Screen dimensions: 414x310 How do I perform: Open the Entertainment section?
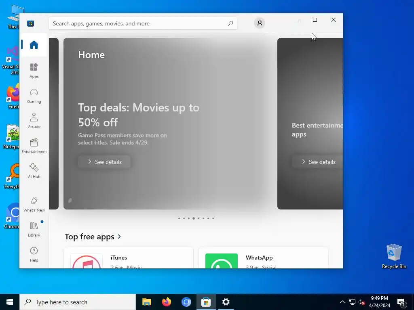tap(34, 146)
